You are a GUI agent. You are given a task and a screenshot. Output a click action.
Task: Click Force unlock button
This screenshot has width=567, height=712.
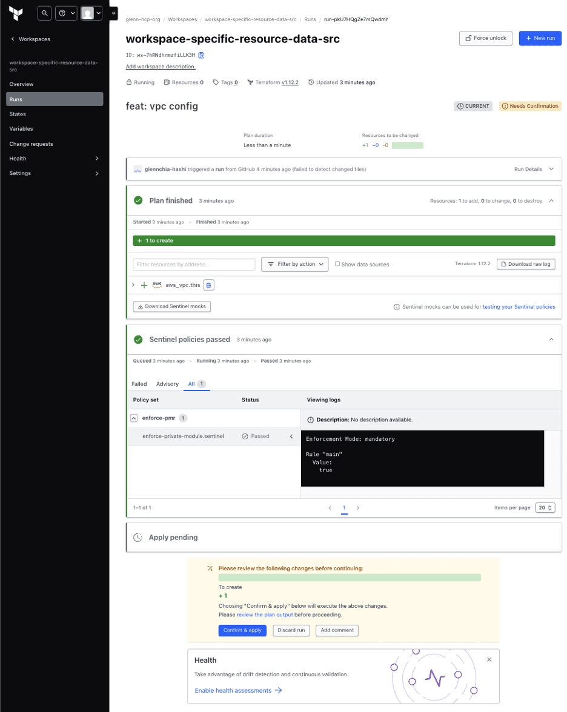point(486,38)
